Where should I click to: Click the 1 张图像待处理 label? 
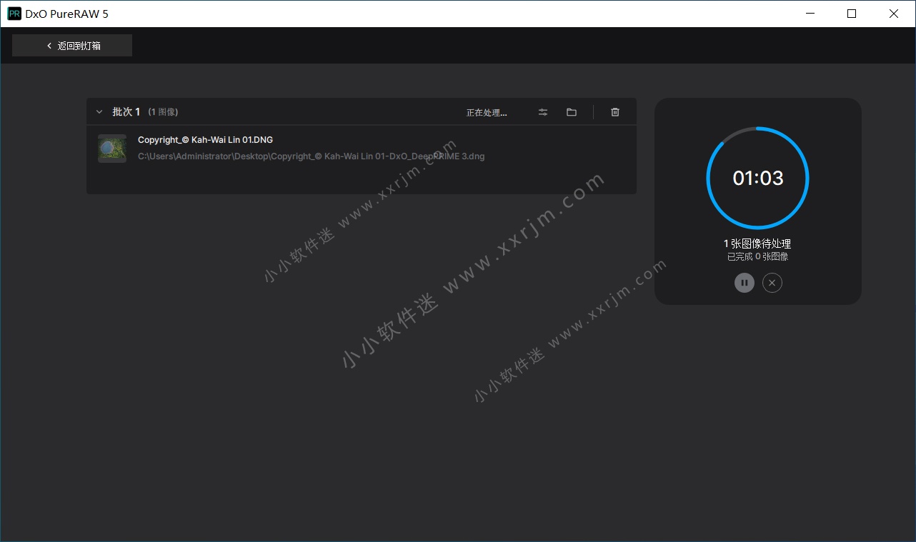point(757,243)
